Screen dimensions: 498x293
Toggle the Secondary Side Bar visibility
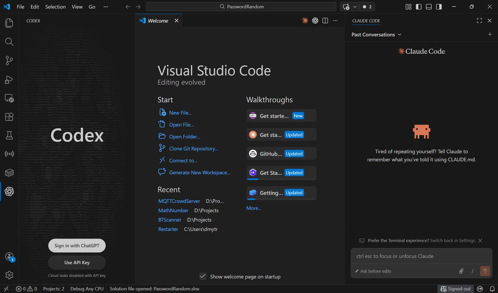[439, 7]
